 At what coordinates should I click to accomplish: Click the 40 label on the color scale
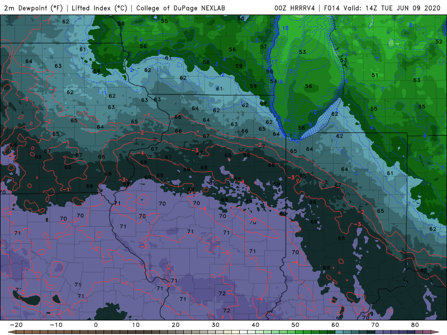255,325
